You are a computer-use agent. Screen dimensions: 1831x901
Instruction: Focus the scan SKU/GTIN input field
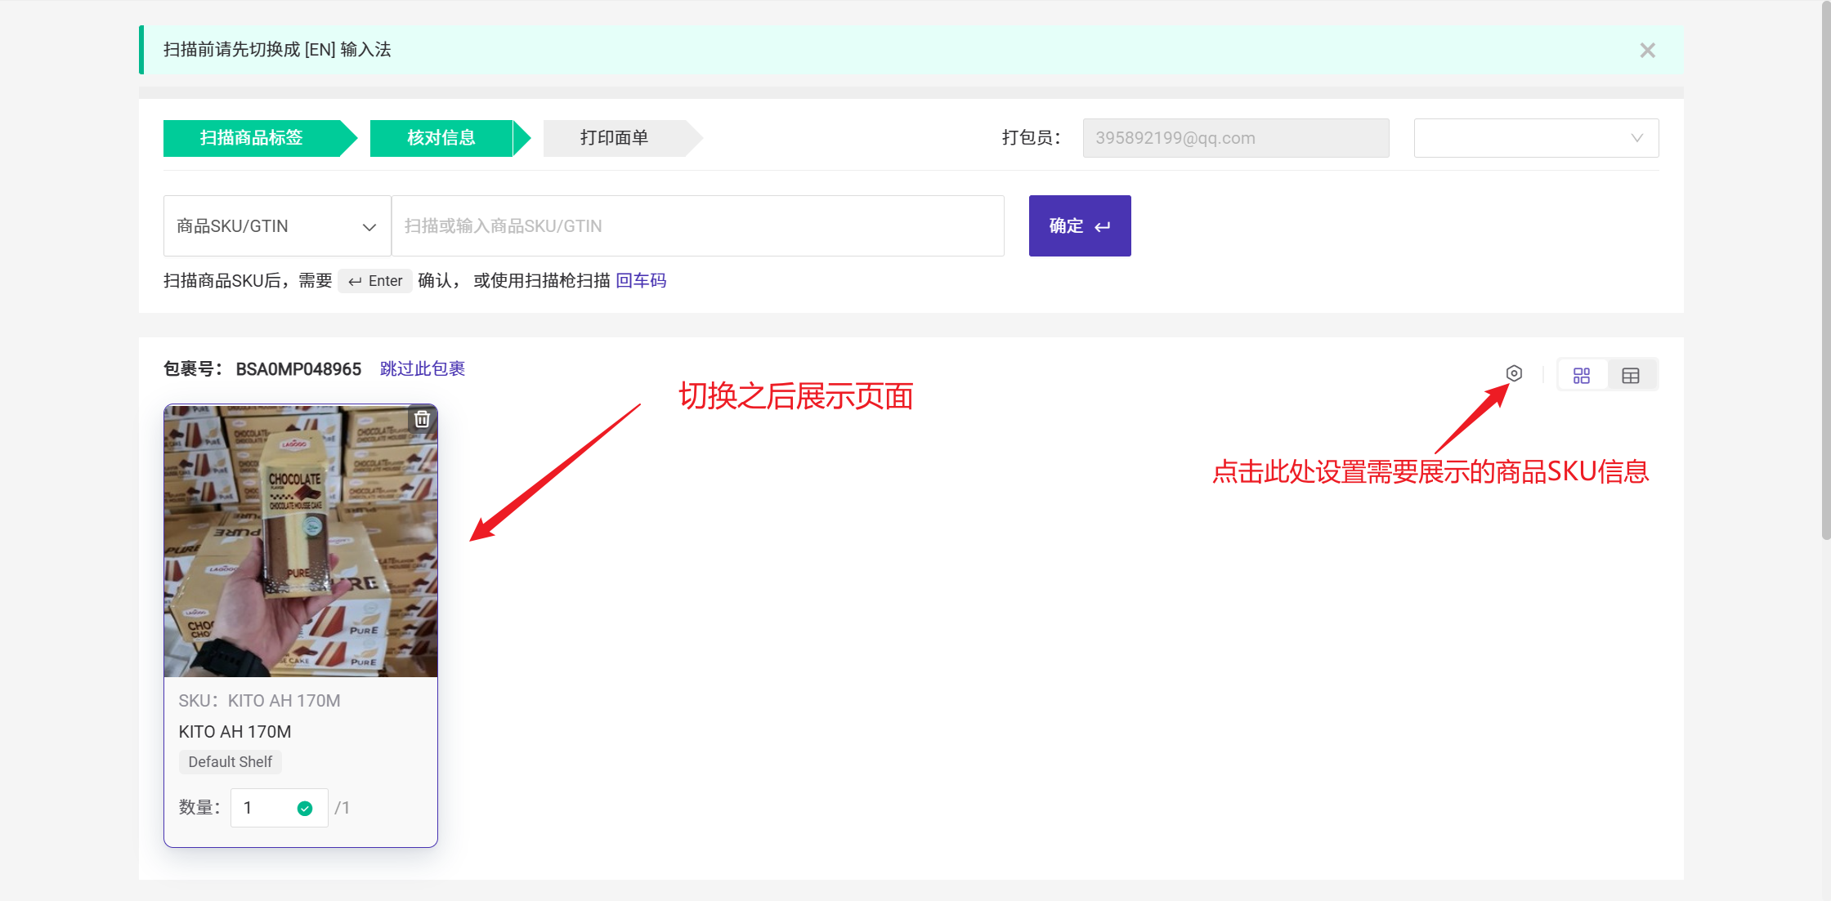coord(698,226)
